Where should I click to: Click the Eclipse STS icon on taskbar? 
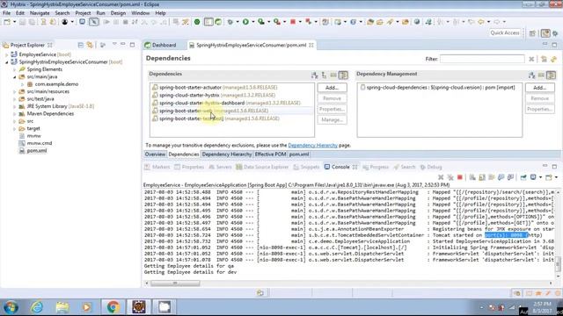pos(139,307)
